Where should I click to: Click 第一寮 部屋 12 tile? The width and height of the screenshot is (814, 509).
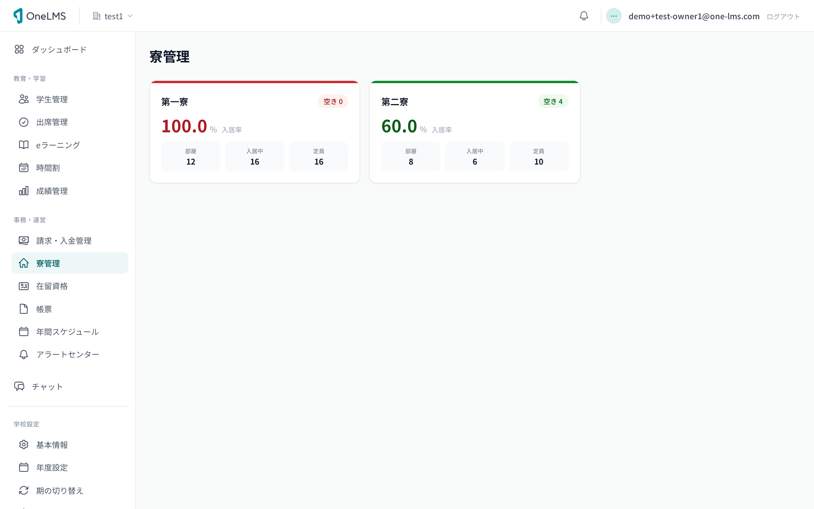(191, 157)
